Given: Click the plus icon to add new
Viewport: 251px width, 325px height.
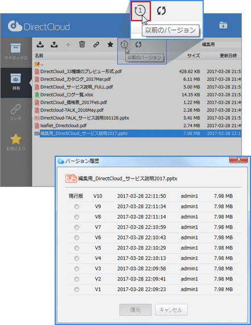Looking at the screenshot, I should click(x=68, y=44).
